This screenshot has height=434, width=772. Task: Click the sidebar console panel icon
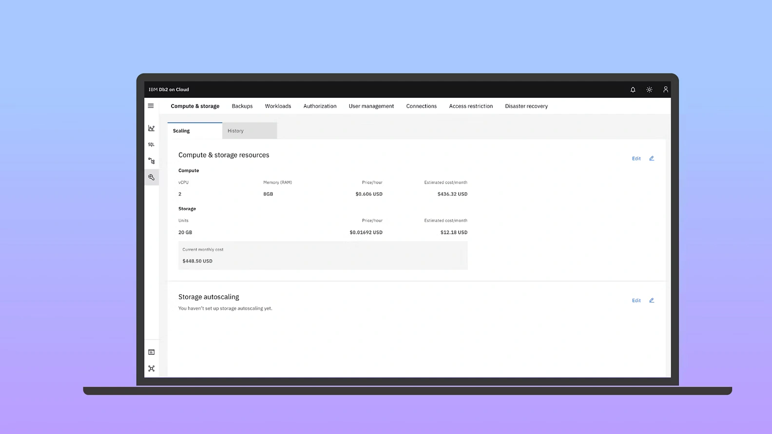152,352
